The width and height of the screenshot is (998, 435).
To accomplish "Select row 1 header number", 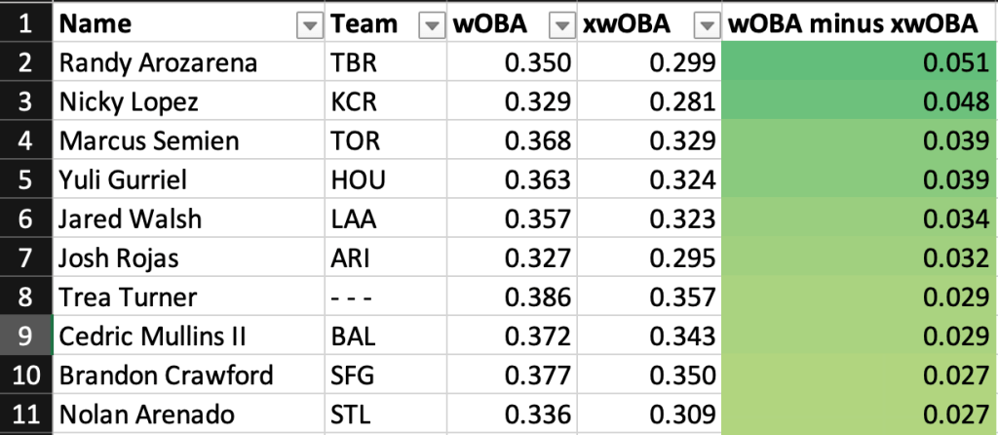I will 23,24.
